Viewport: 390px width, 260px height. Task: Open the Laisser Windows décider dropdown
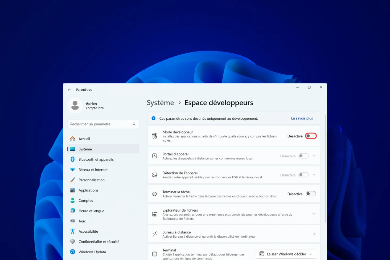point(286,254)
